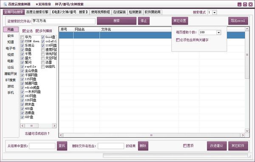Select the 软件 category

11,36
